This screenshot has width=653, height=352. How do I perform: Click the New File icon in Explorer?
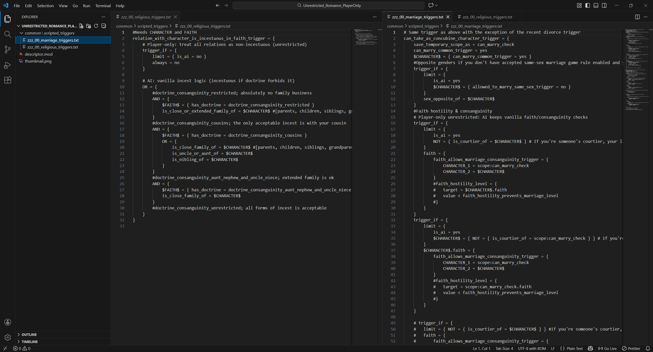coord(81,26)
